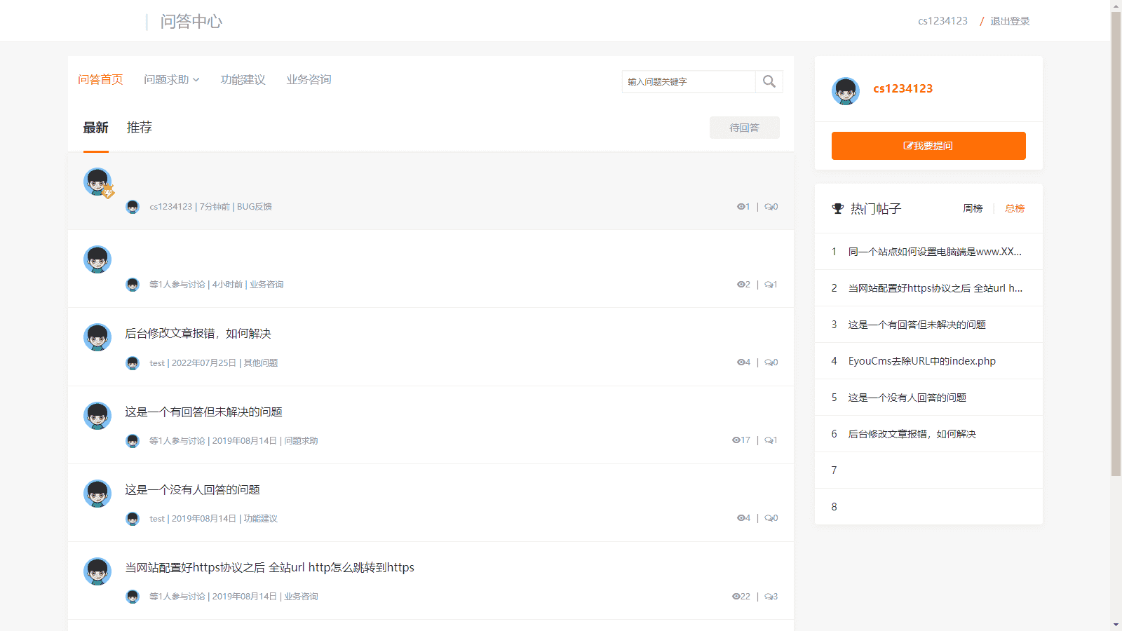This screenshot has height=631, width=1122.
Task: Open hot post 同一个站点如何设置电脑端是www.XX...
Action: (x=935, y=252)
